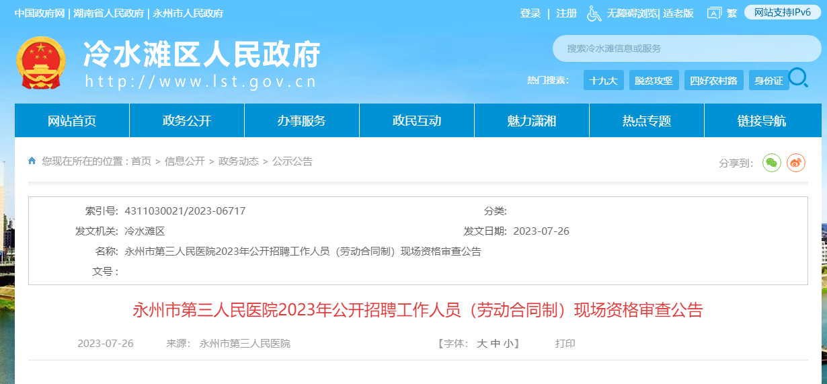Click the 登录 link

530,13
